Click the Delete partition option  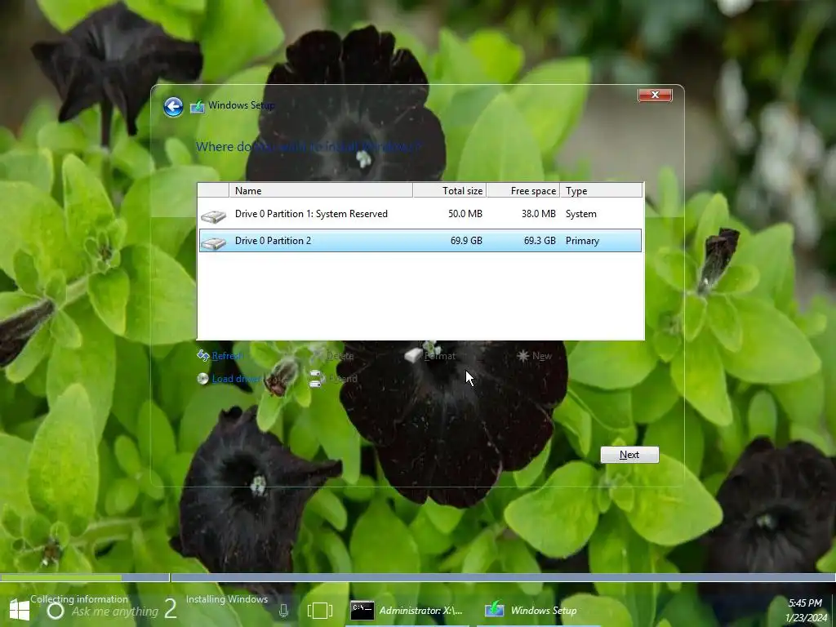pyautogui.click(x=340, y=356)
